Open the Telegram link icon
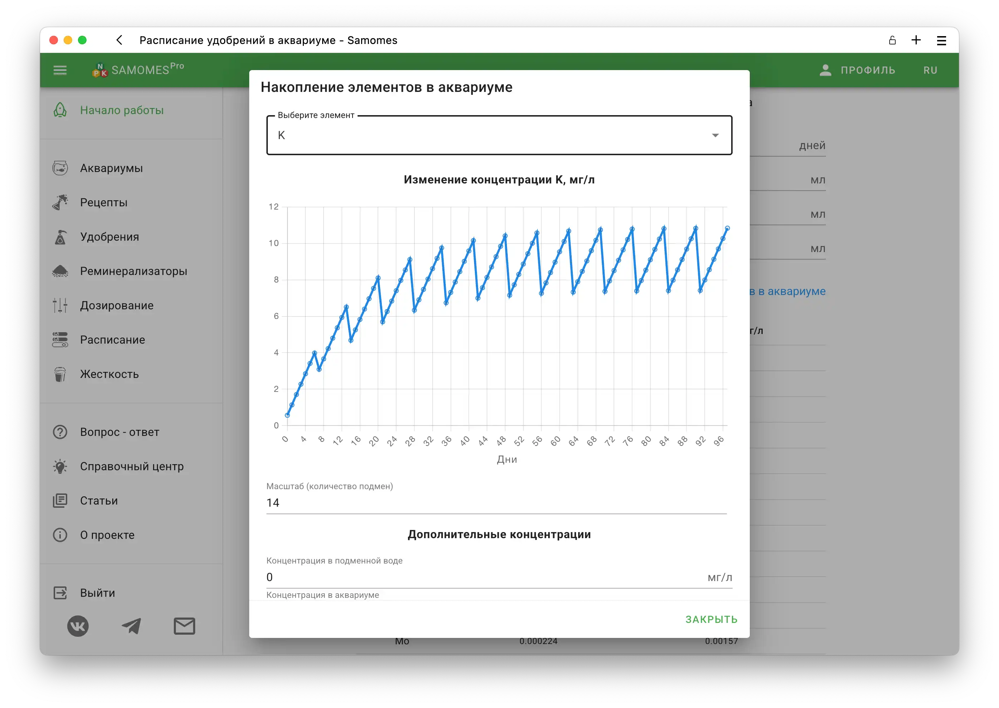 [131, 626]
